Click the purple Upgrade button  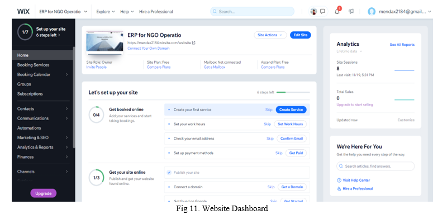44,193
